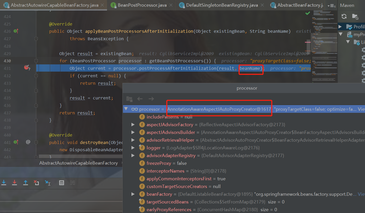Click the Run to Cursor icon
365x213 pixels.
[x=48, y=183]
